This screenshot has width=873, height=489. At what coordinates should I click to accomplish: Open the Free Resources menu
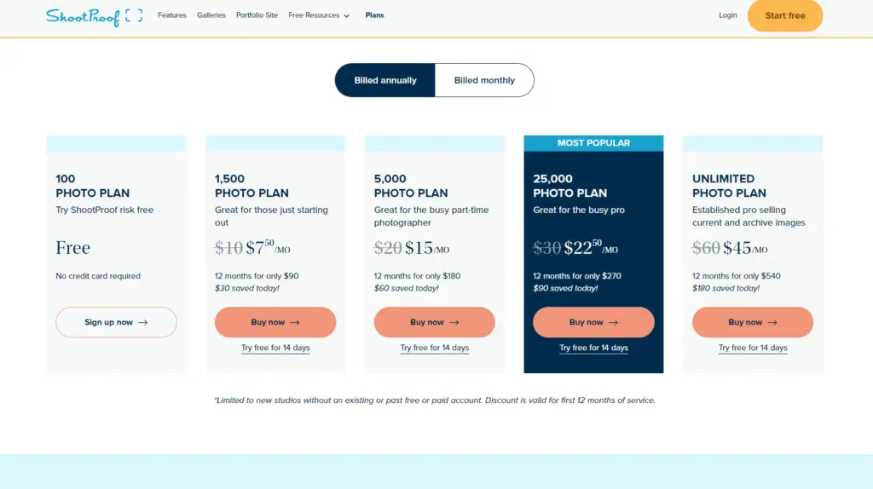click(314, 15)
